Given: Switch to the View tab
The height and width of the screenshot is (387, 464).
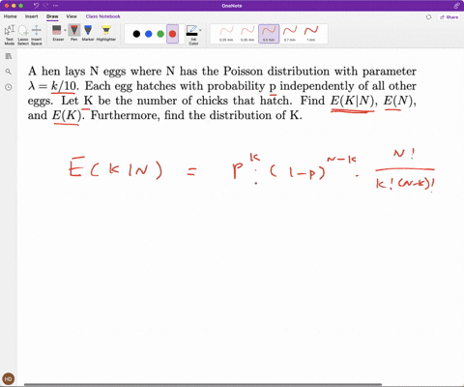Looking at the screenshot, I should pos(72,16).
